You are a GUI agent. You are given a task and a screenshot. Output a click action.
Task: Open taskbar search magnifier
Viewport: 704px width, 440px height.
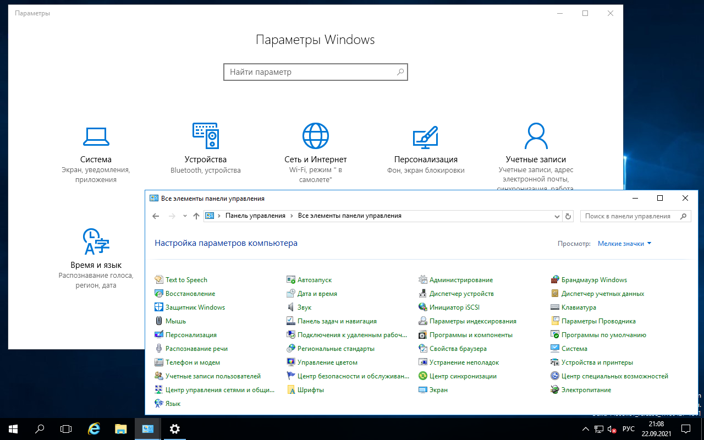click(40, 429)
